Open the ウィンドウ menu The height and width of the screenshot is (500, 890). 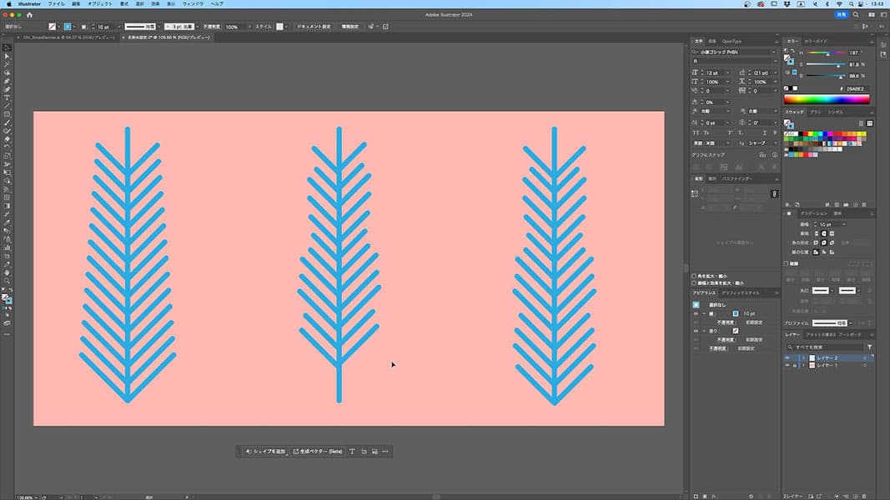pos(193,4)
